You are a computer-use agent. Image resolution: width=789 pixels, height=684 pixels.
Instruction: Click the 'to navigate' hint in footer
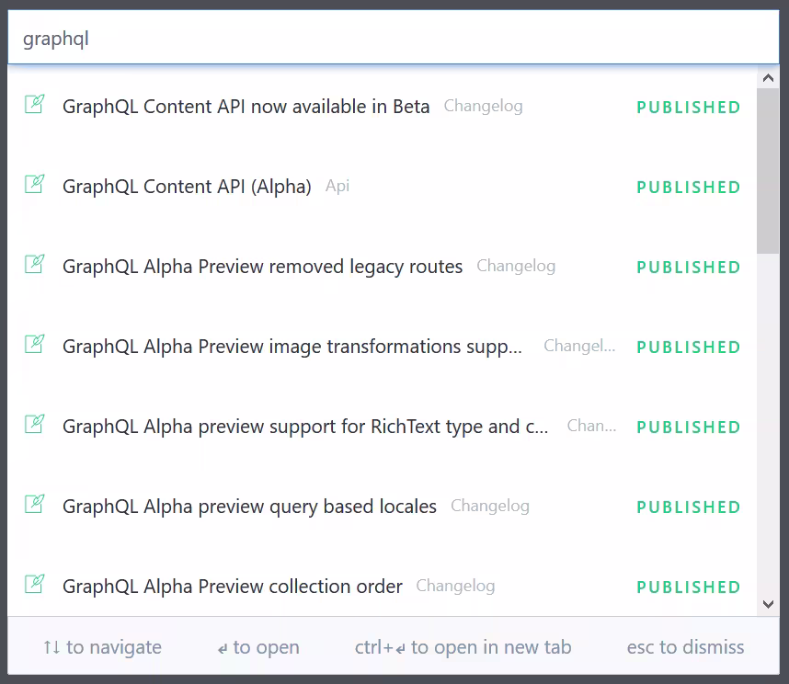pos(102,647)
